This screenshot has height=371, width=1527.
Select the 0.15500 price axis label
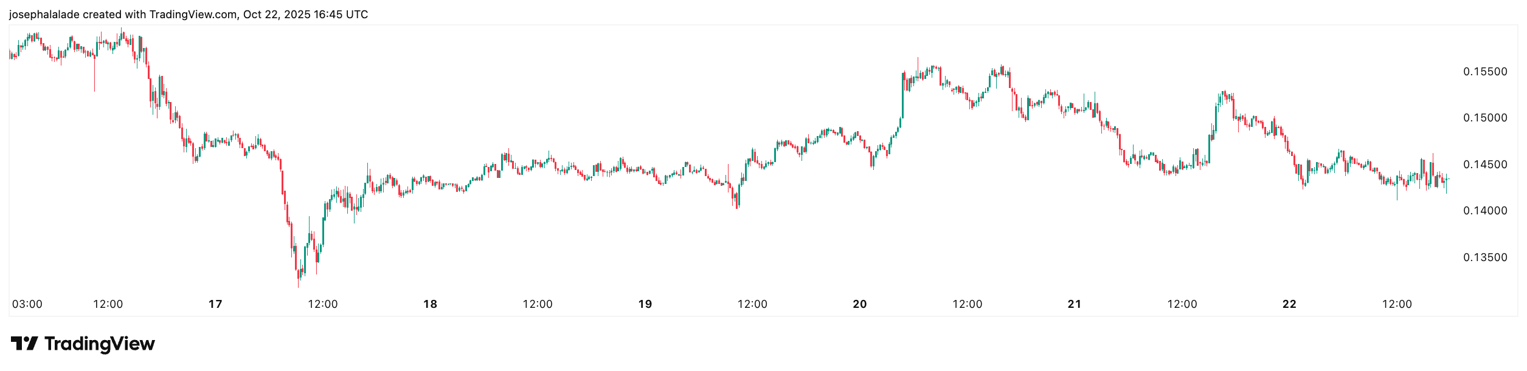1485,72
